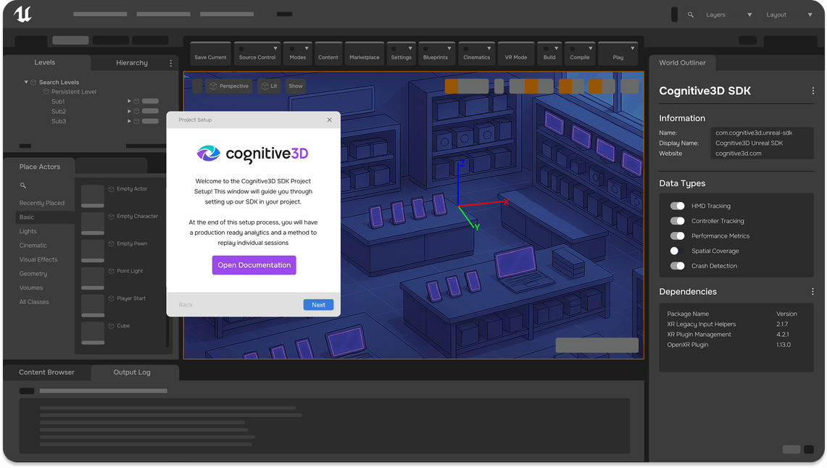827x468 pixels.
Task: Disable Crash Detection toggle
Action: 677,266
